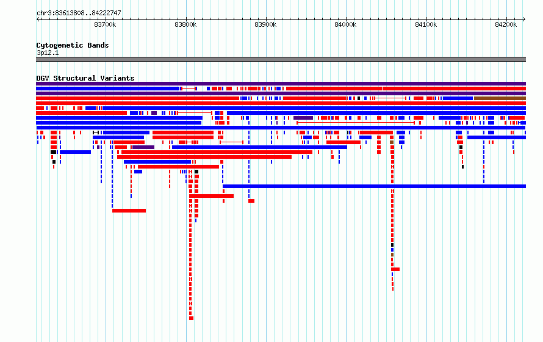Image resolution: width=543 pixels, height=342 pixels.
Task: Click the 3p12.1 band label
Action: (x=48, y=53)
